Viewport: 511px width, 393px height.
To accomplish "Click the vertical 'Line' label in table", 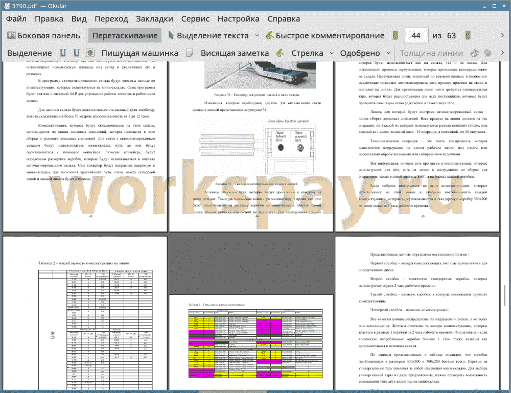I will click(x=53, y=335).
